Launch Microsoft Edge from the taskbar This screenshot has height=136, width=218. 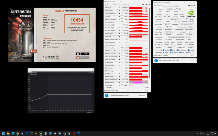tap(13, 134)
